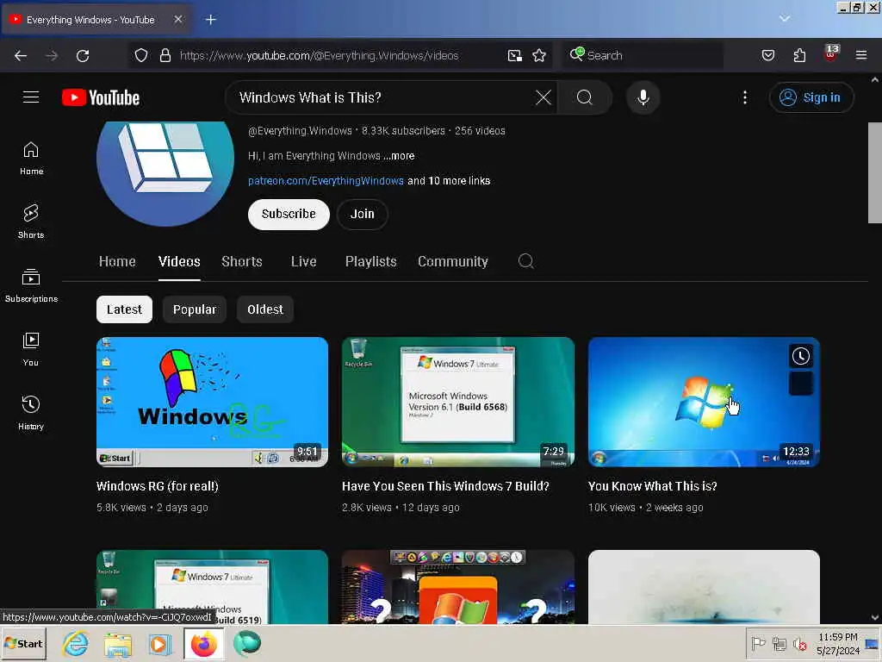Open the You sidebar entry
Screen dimensions: 882x662
click(x=31, y=350)
